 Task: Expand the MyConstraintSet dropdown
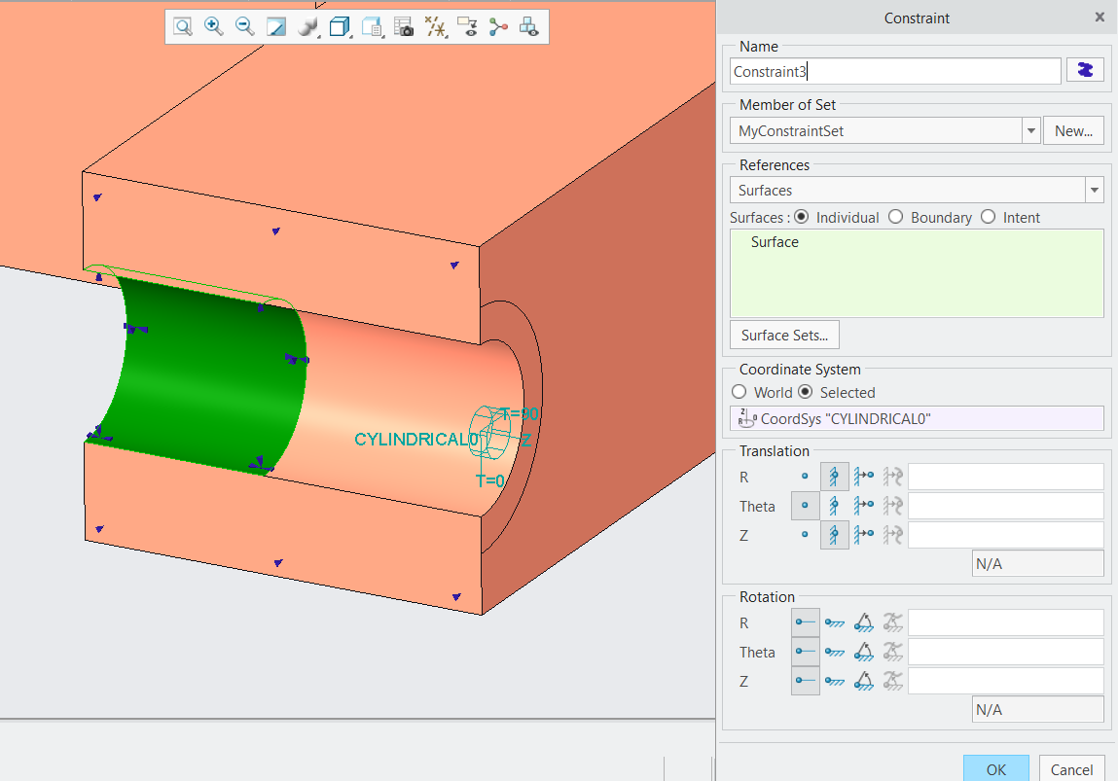coord(1030,129)
